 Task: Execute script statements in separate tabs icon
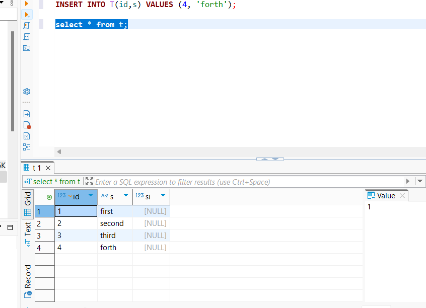click(27, 37)
